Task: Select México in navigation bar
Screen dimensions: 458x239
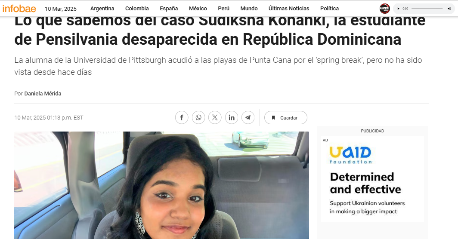Action: [x=198, y=9]
